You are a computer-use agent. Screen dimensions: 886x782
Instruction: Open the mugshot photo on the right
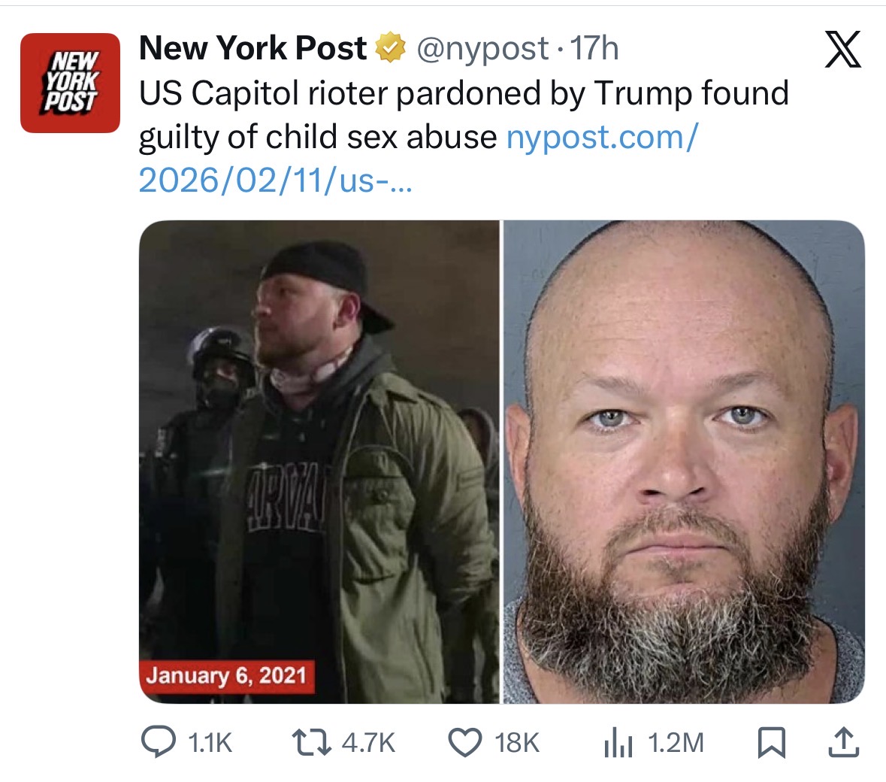coord(684,462)
